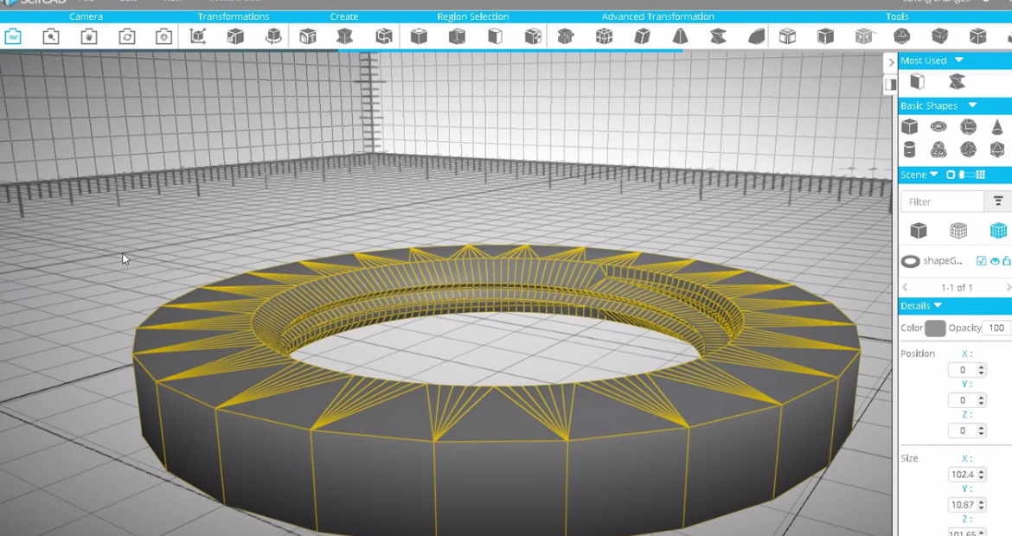Open the first Create tool (cube with leaf and T)
Image resolution: width=1012 pixels, height=536 pixels.
[308, 37]
